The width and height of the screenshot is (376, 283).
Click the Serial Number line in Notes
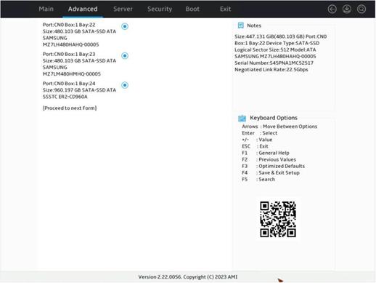click(274, 63)
